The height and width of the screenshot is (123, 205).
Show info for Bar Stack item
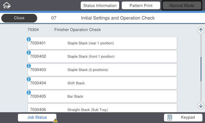[29, 93]
